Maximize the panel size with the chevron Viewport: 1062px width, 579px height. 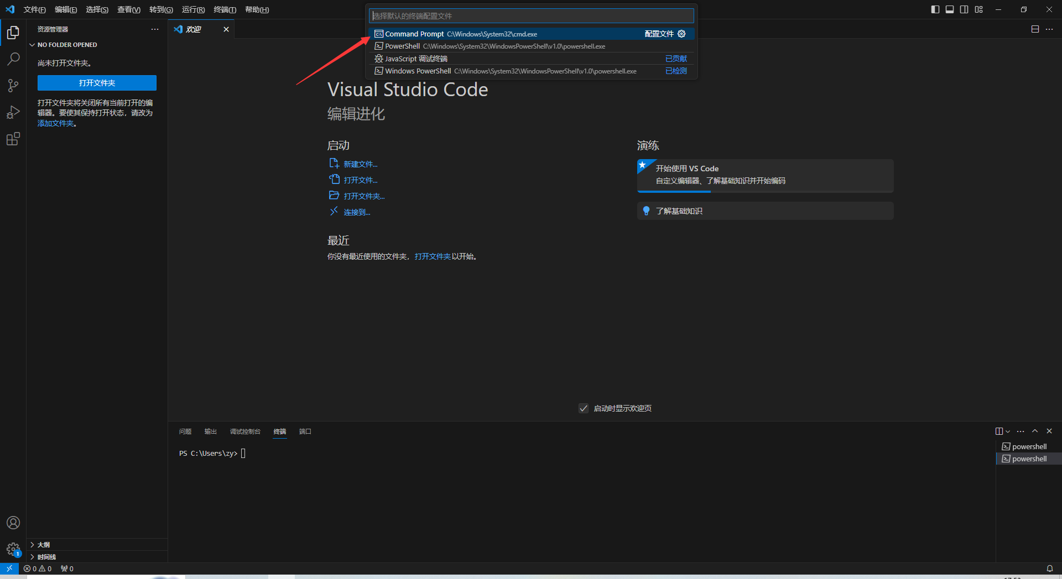tap(1035, 431)
